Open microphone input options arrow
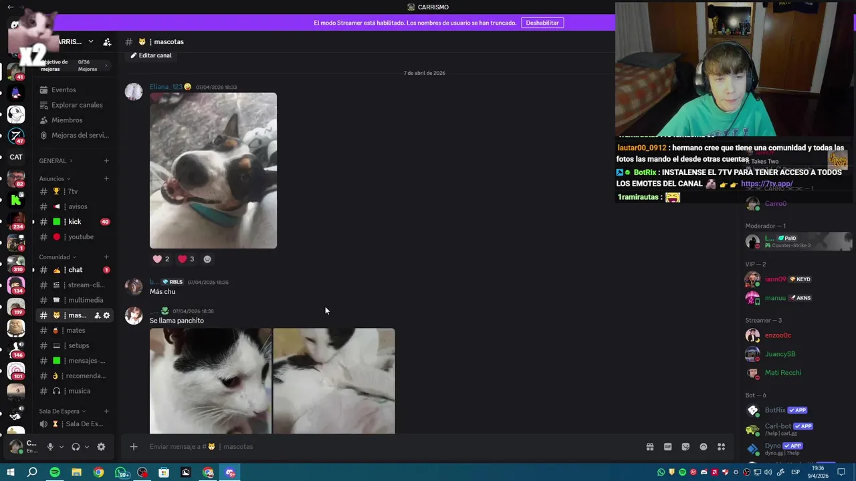 click(x=62, y=447)
